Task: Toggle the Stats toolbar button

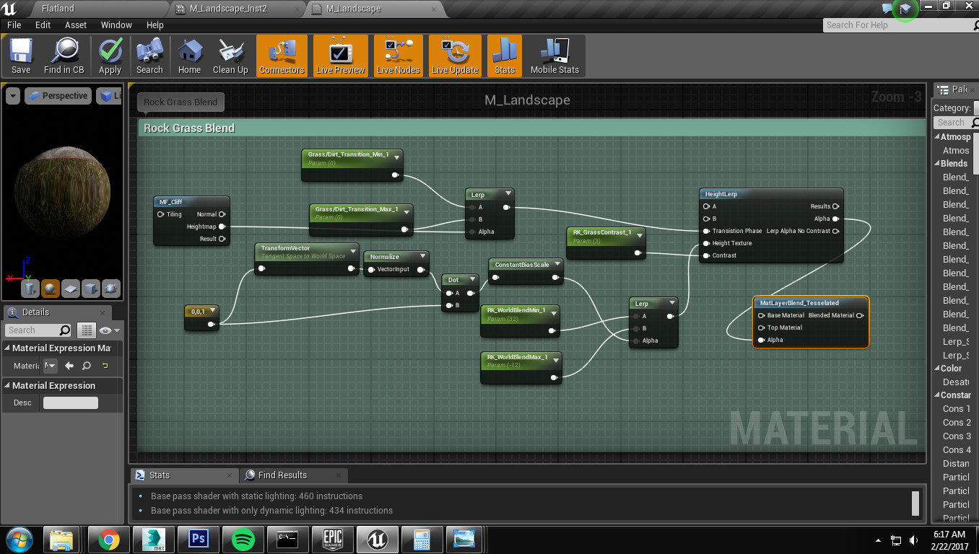Action: [505, 56]
